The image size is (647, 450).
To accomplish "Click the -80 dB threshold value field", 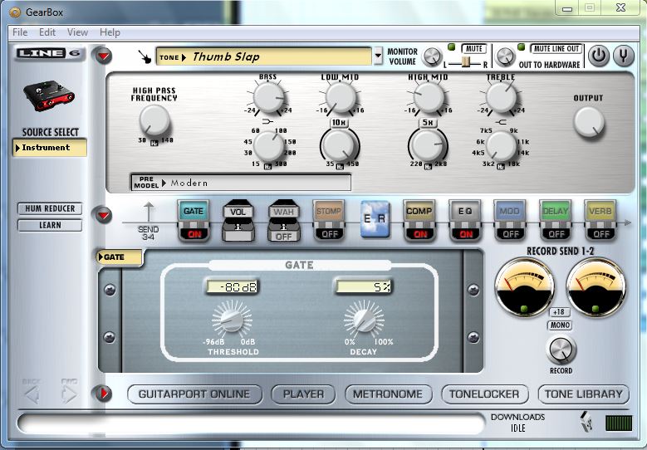I will [232, 286].
